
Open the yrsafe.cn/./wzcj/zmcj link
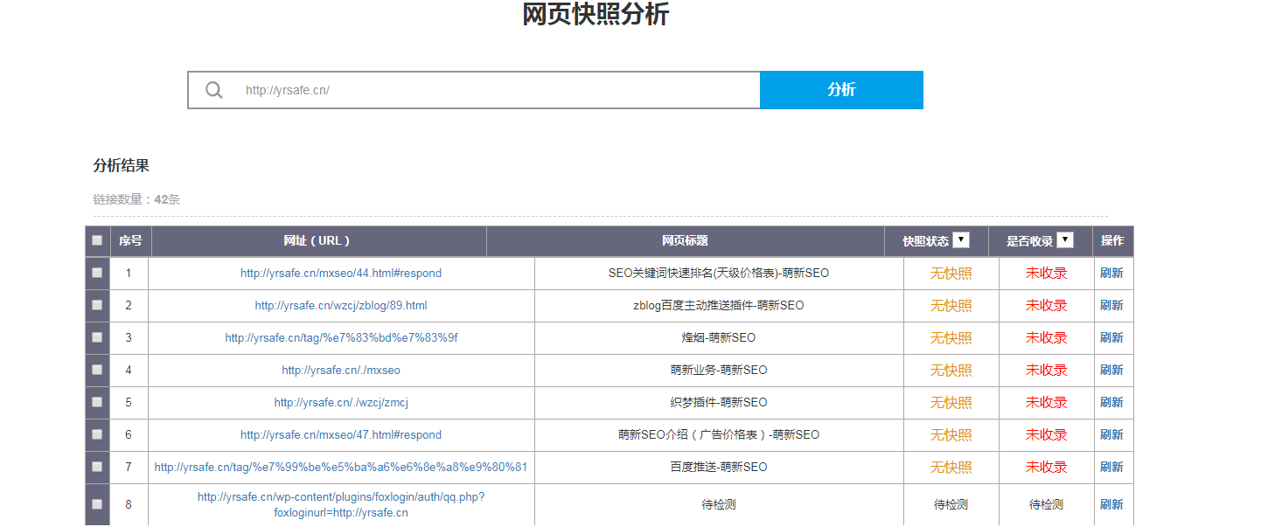click(x=341, y=403)
